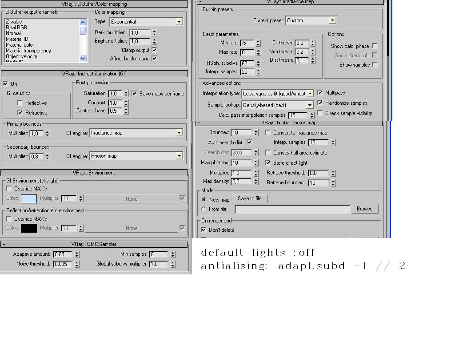Click the Min rate value field
The height and width of the screenshot is (341, 455).
click(247, 43)
